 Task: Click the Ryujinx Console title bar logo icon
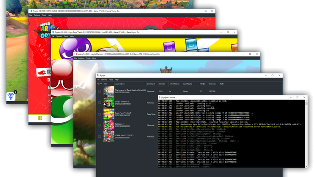click(x=160, y=97)
